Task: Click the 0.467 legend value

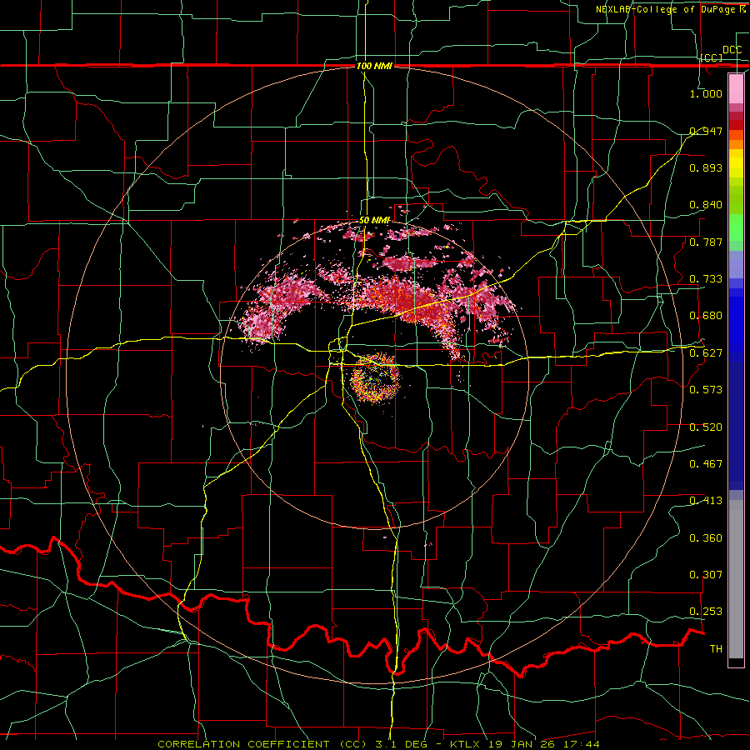Action: coord(706,464)
